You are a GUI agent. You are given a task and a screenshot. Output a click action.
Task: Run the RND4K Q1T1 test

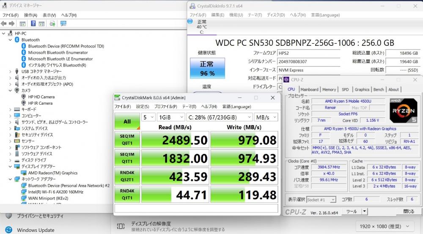point(127,194)
